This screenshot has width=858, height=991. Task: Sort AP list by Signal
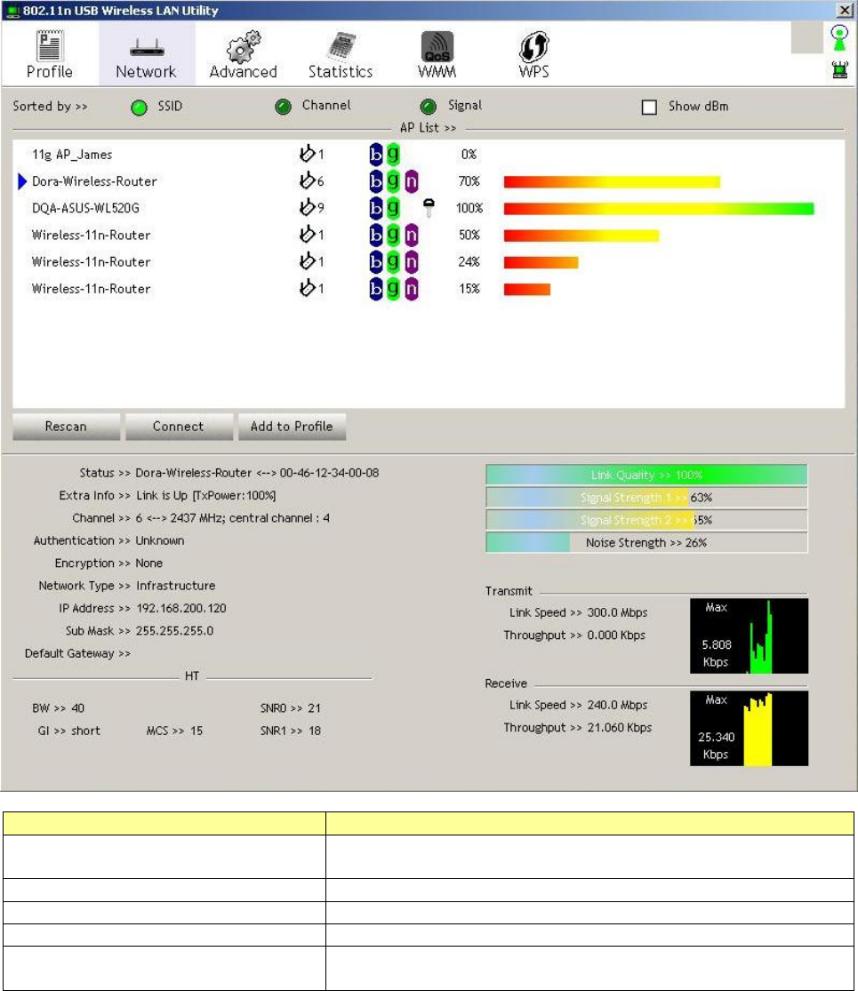[x=428, y=106]
